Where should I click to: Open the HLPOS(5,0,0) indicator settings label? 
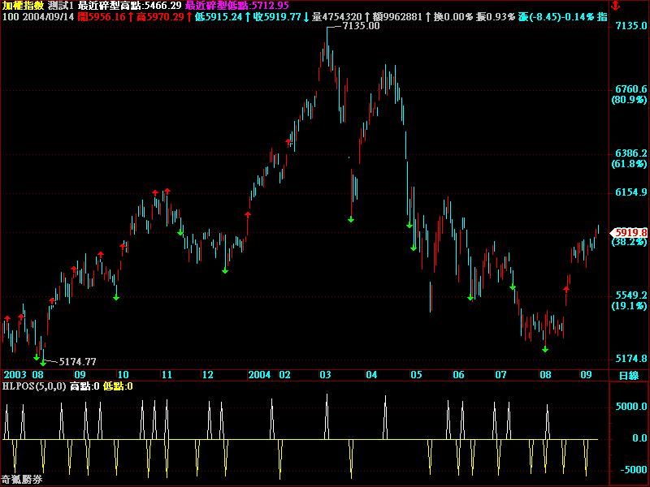click(x=33, y=386)
